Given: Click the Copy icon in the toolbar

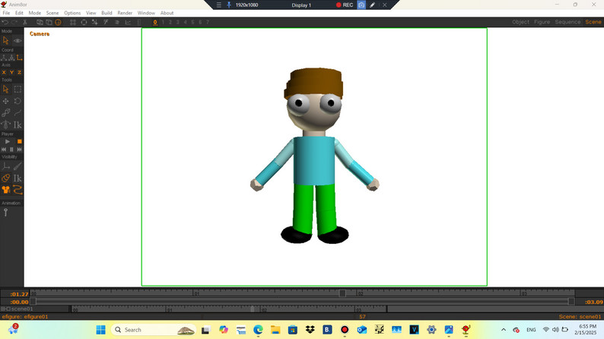Looking at the screenshot, I should pos(40,22).
